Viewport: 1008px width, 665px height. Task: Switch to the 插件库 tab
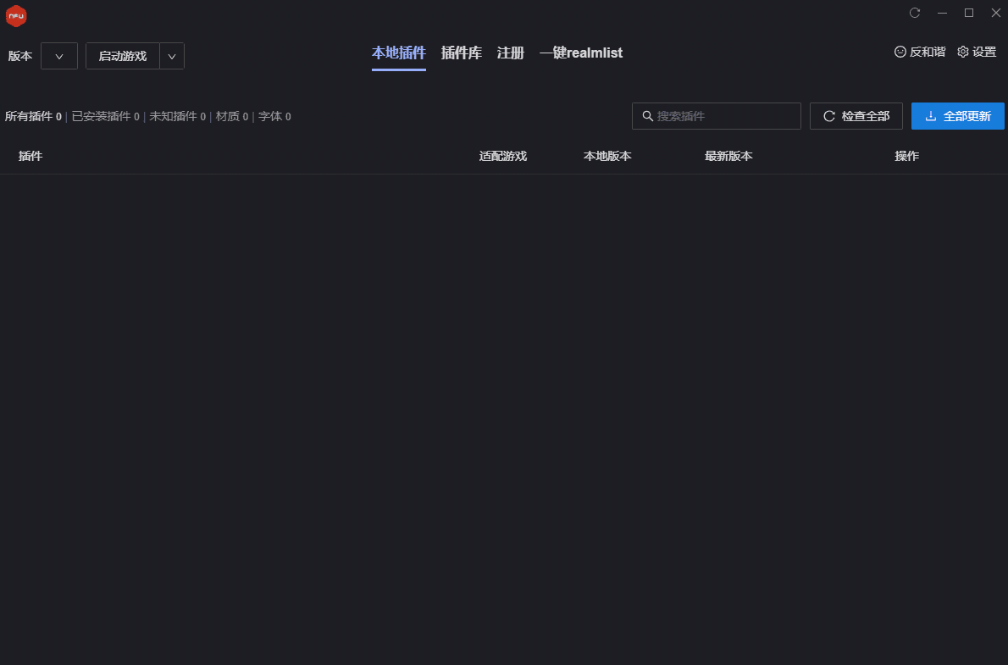coord(462,53)
